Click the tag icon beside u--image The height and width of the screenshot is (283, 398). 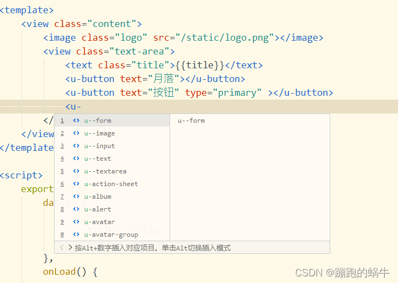point(76,133)
